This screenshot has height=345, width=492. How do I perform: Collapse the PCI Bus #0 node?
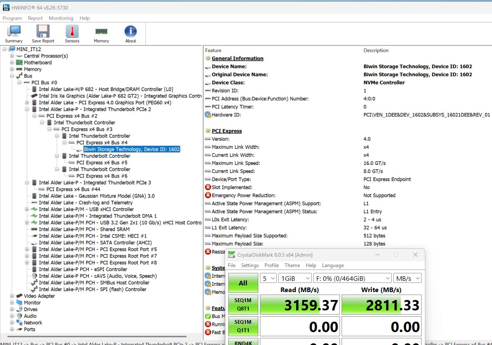coord(20,82)
